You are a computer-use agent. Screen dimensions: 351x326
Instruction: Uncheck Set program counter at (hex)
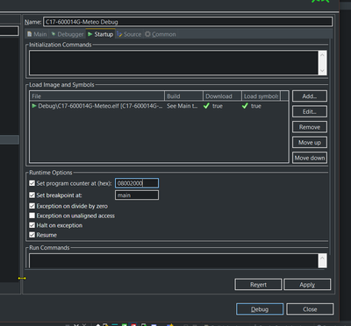tap(32, 183)
